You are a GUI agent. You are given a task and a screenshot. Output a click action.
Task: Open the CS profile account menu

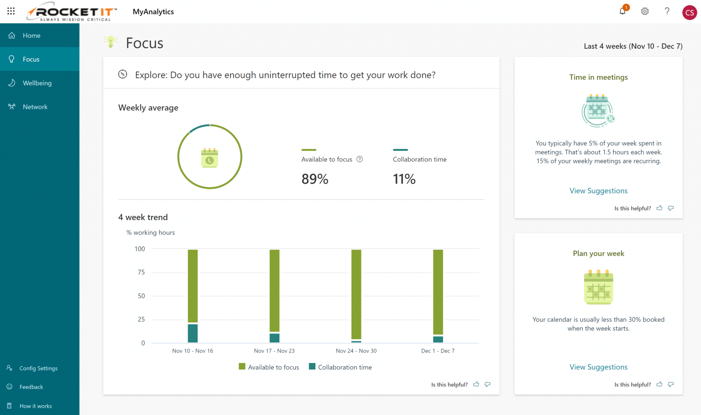pos(690,12)
